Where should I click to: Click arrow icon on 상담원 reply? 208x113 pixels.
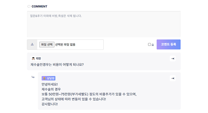pyautogui.click(x=173, y=78)
